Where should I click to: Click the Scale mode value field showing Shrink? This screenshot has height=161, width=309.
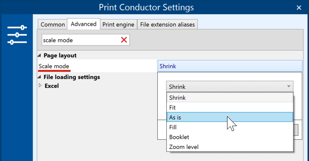230,66
